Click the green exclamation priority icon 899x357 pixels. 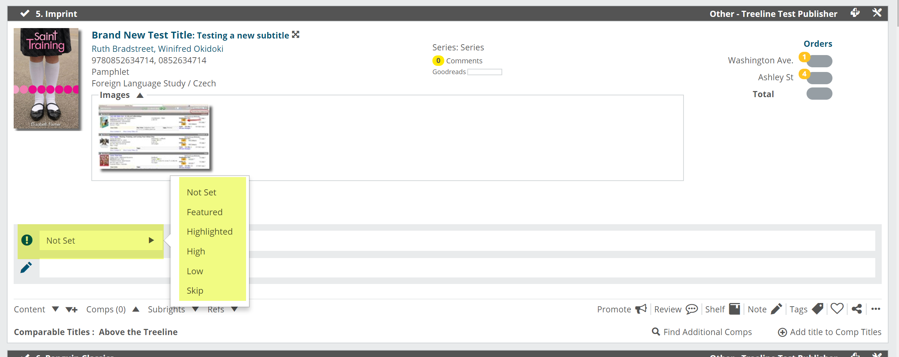click(x=27, y=240)
